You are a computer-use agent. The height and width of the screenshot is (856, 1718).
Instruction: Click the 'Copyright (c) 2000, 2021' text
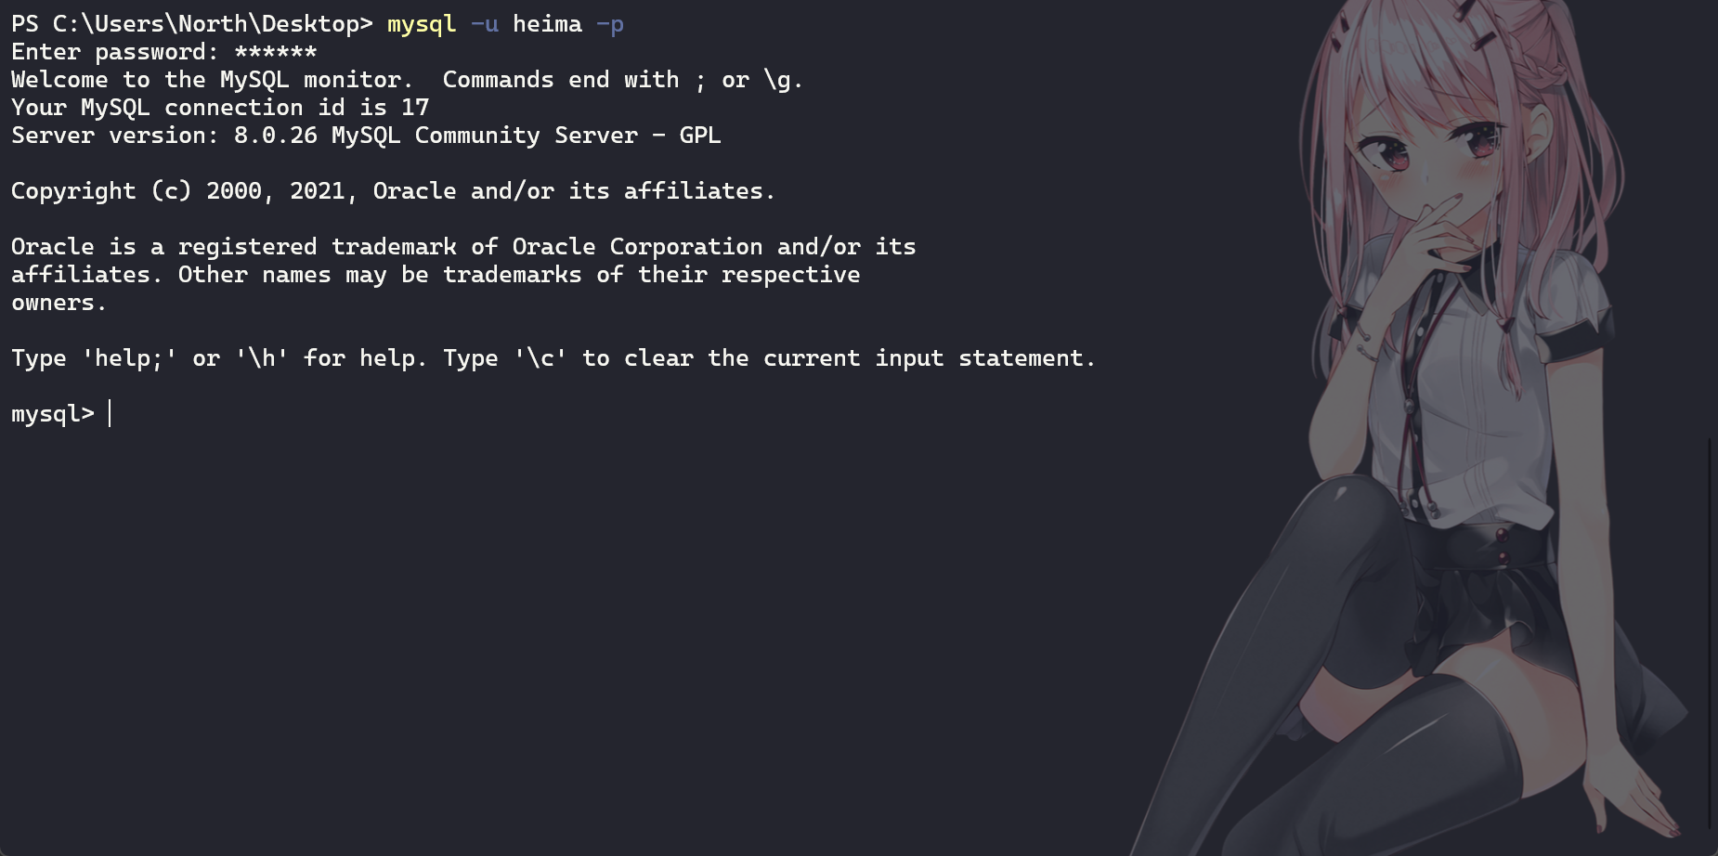click(x=178, y=191)
